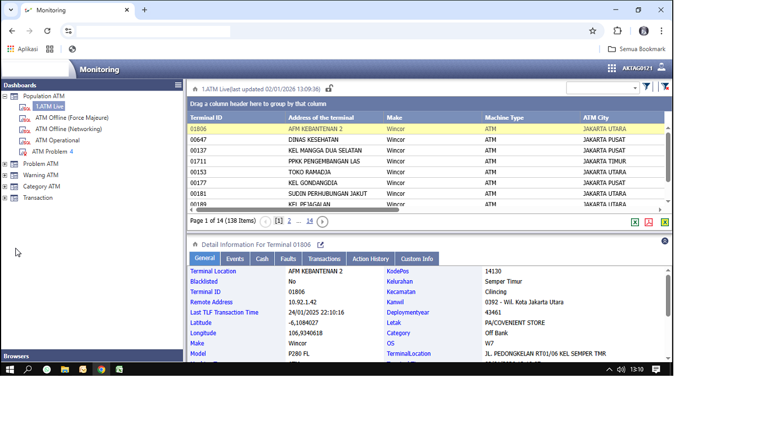Click the unlock padlock beside ATM Live title
Viewport: 769px width, 432px height.
pyautogui.click(x=329, y=88)
